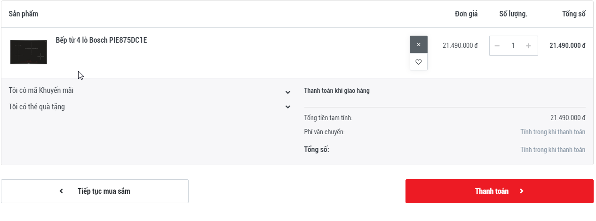Add product to wishlist with heart icon
596x221 pixels.
[x=419, y=62]
